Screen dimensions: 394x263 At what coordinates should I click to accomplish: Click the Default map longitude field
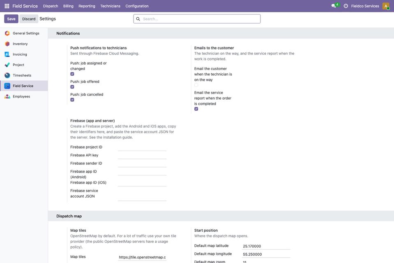point(266,254)
